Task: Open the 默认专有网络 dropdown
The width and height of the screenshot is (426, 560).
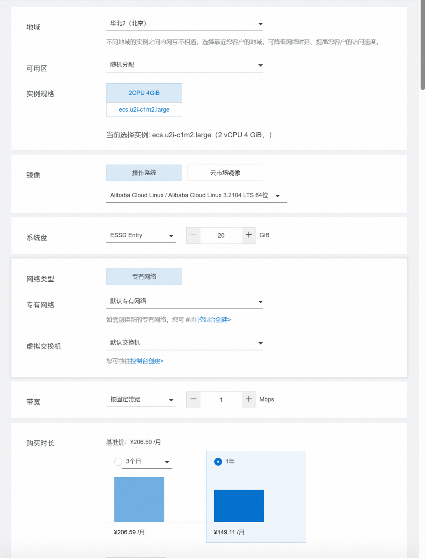Action: [x=184, y=302]
